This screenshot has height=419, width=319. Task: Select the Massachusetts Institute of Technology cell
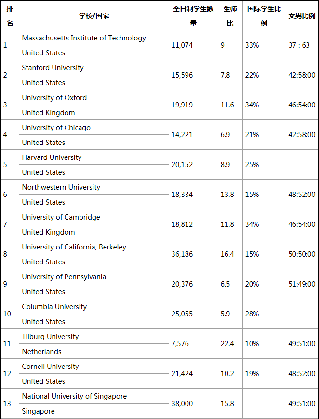click(84, 38)
